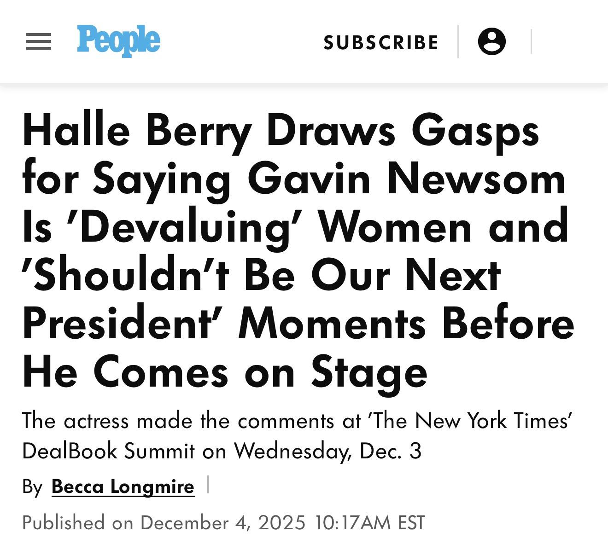Open the hamburger navigation menu
This screenshot has height=544, width=608.
pos(39,42)
